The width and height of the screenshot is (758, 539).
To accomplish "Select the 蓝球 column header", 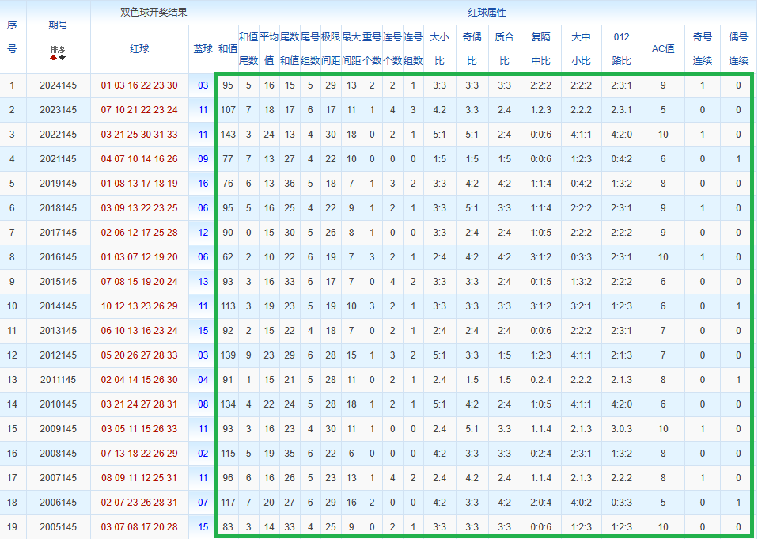I will [203, 49].
